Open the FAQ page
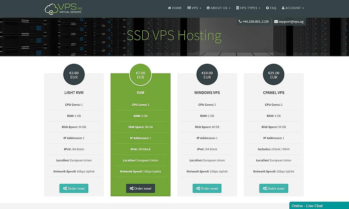 (271, 8)
